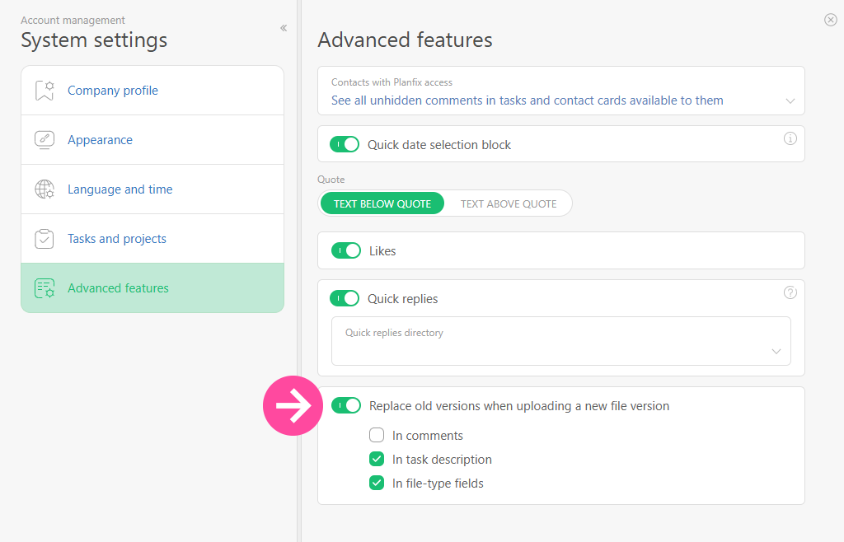
Task: Click the 'In comments' label
Action: tap(428, 436)
